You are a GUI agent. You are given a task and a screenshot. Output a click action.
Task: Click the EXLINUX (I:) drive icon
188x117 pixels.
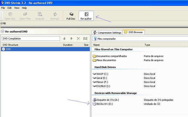94,86
